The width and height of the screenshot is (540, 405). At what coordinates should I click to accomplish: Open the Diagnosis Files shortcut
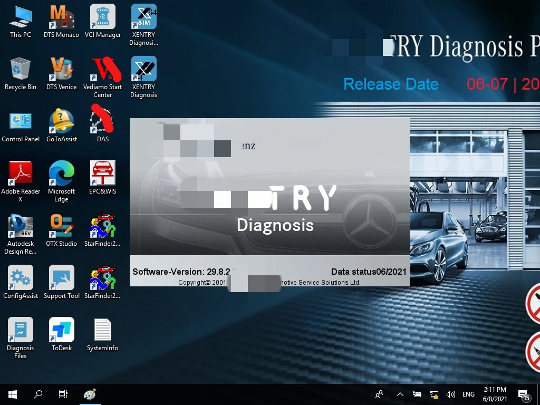(20, 331)
